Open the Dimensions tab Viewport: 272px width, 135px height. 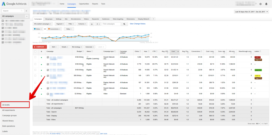click(131, 19)
